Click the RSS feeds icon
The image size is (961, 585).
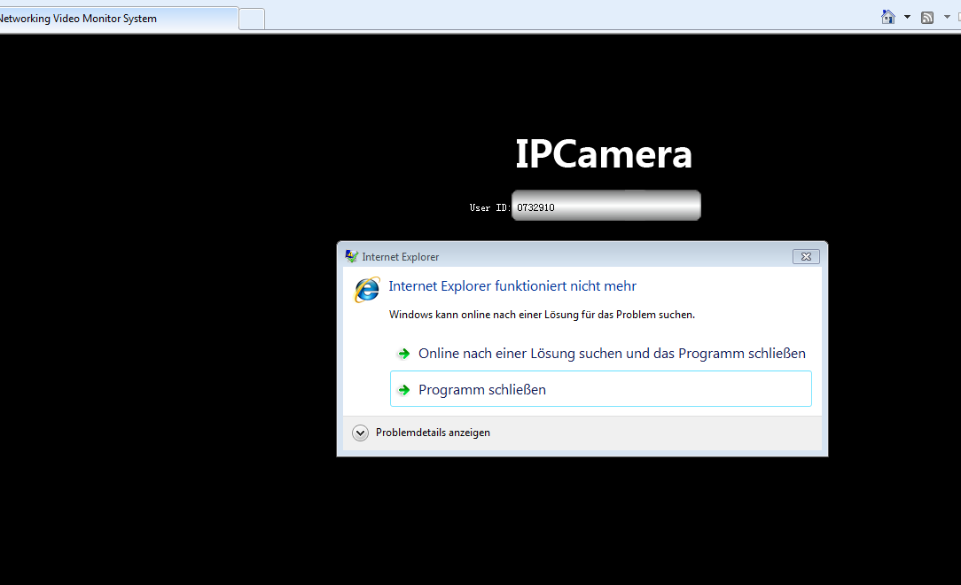927,18
